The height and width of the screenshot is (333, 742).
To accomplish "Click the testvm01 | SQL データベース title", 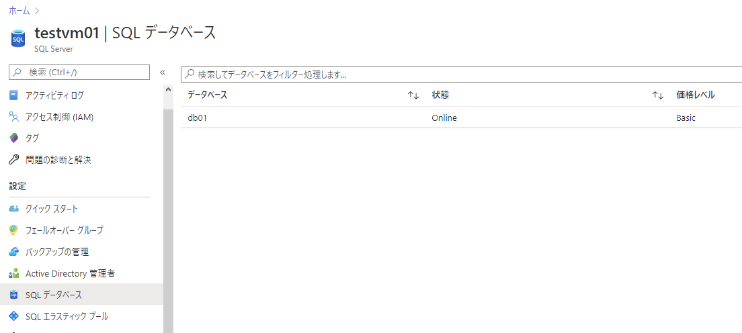I will [x=126, y=33].
